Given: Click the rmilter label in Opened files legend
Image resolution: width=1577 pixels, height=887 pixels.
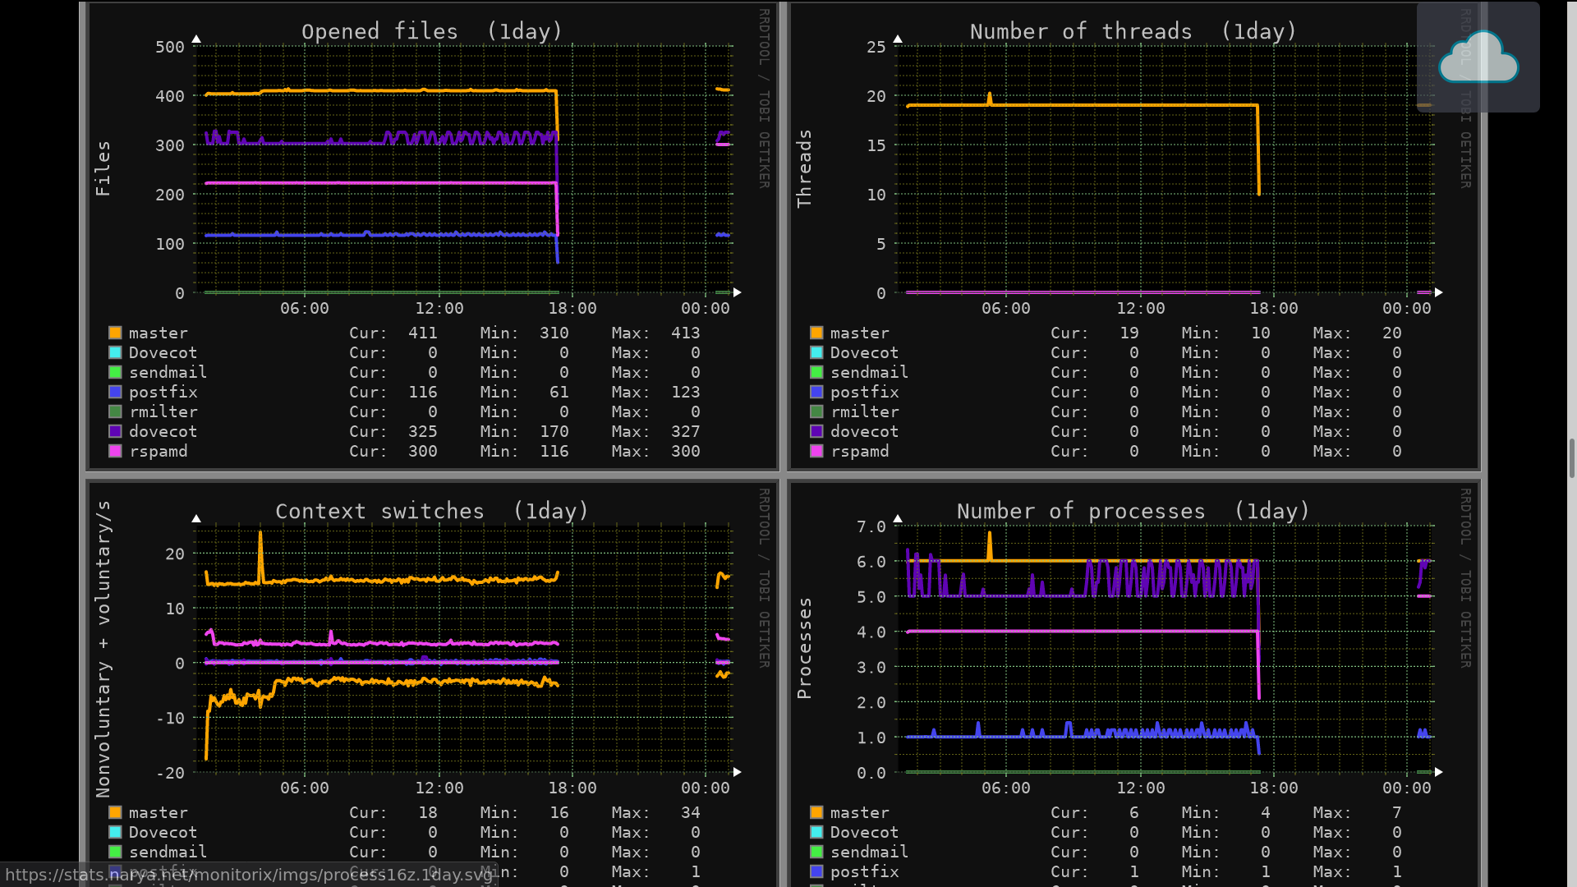Looking at the screenshot, I should click(x=163, y=411).
